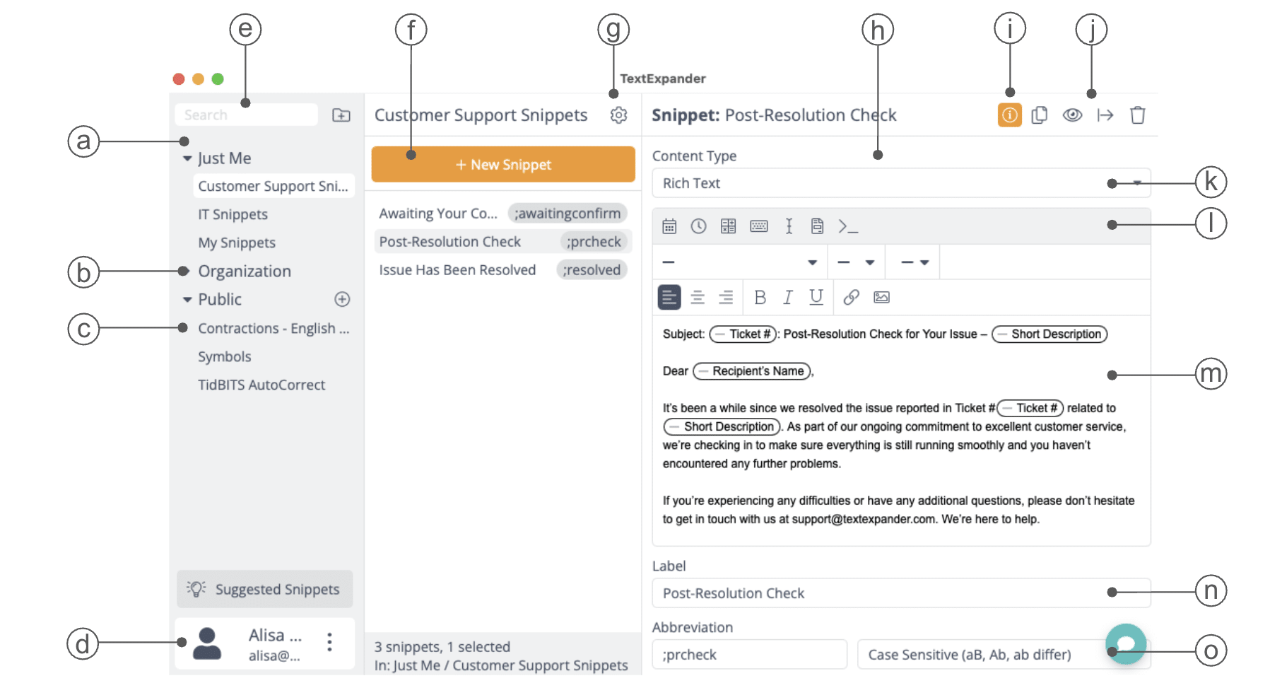This screenshot has height=700, width=1282.
Task: Click the insert date calendar icon
Action: (x=669, y=226)
